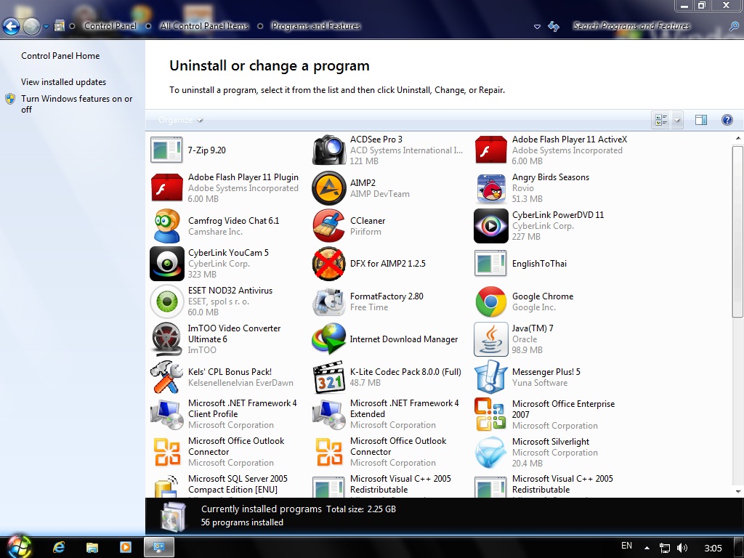Expand the view options dropdown arrow
This screenshot has height=558, width=744.
point(677,120)
